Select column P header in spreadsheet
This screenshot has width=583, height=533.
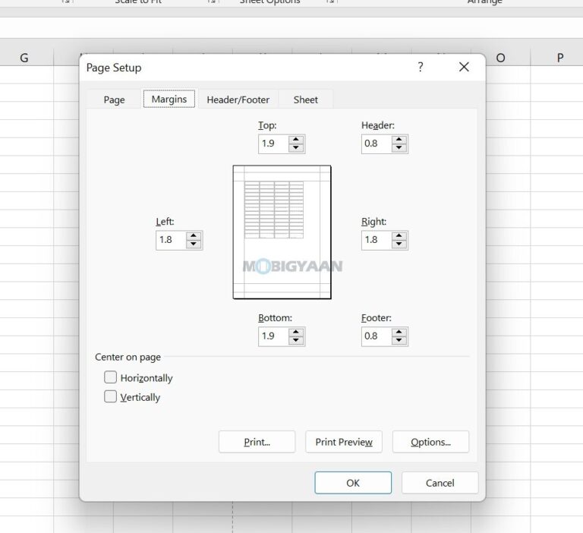pos(560,58)
